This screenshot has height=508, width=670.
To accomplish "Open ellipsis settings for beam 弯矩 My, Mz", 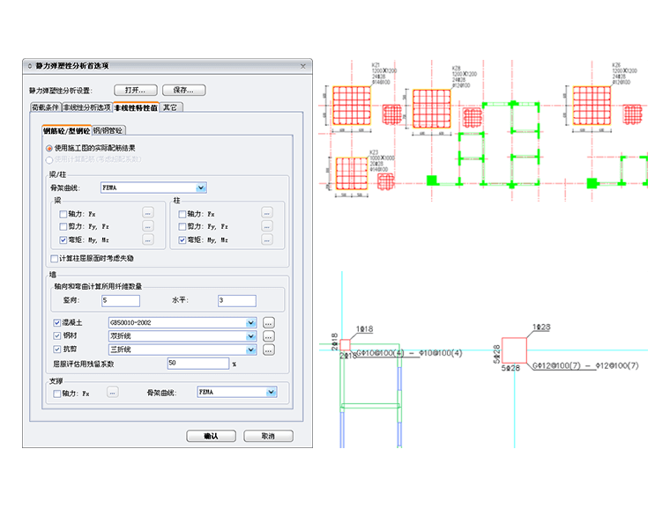I will 148,239.
